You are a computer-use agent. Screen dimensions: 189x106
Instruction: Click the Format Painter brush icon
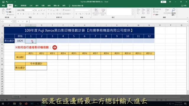click(x=7, y=14)
